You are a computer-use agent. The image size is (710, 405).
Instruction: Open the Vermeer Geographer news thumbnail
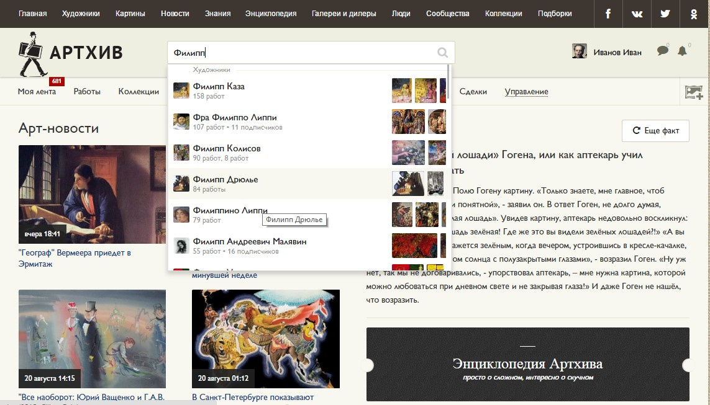(92, 195)
